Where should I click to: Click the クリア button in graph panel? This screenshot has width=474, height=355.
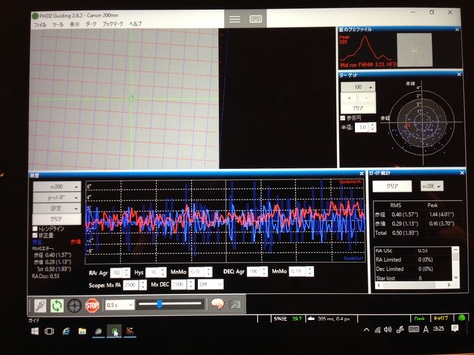coord(56,219)
